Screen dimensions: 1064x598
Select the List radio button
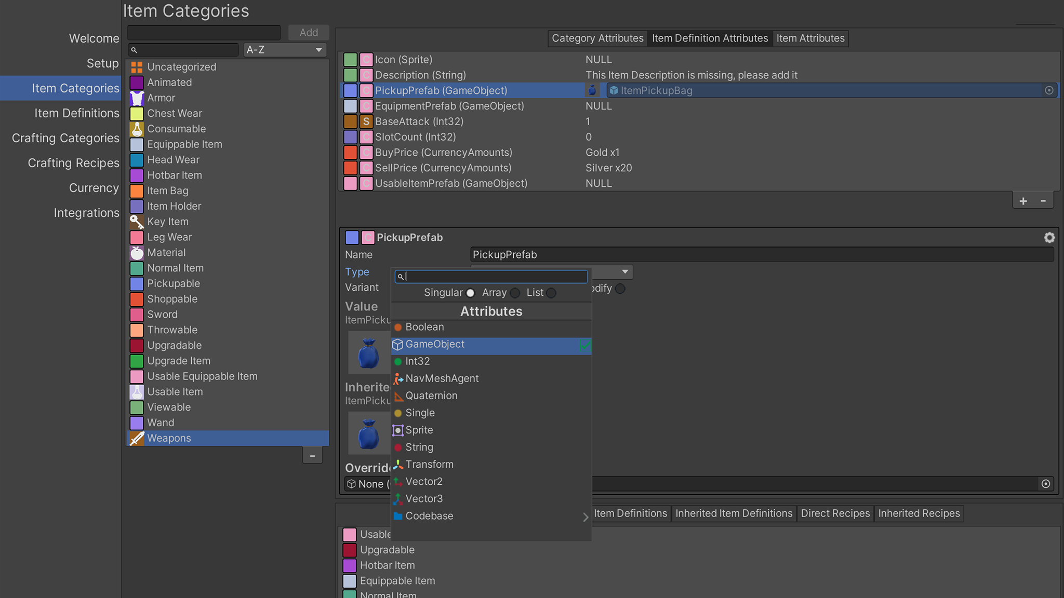551,293
